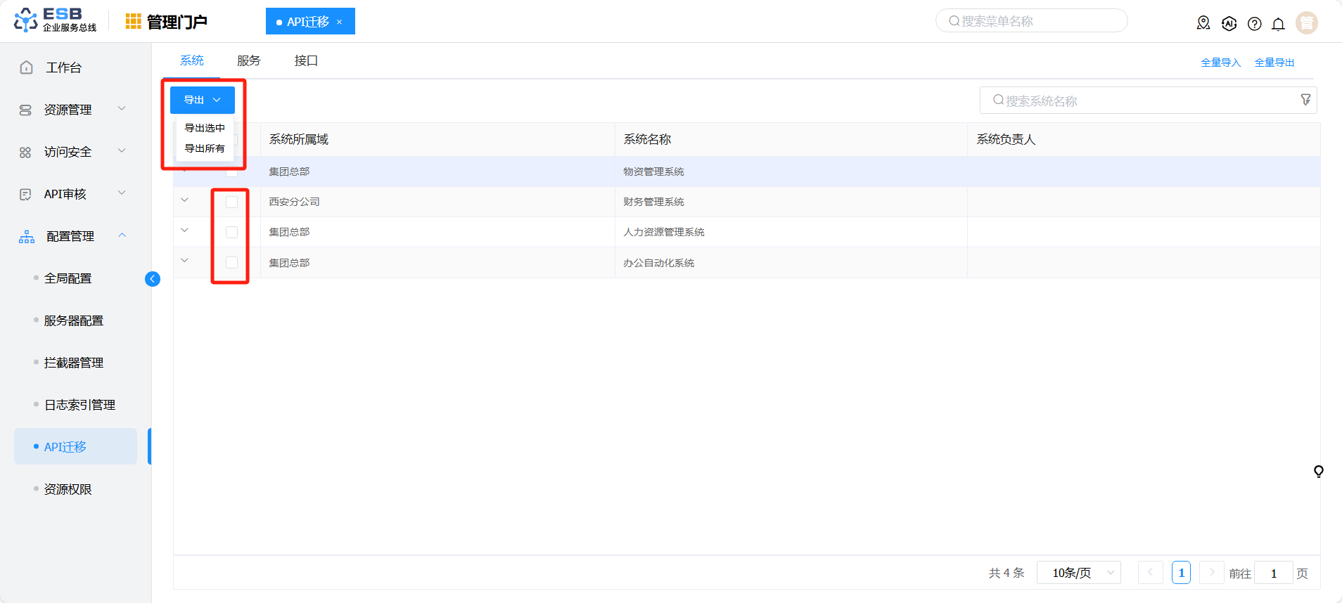Select checkbox for 财务管理系统 row

tap(231, 202)
